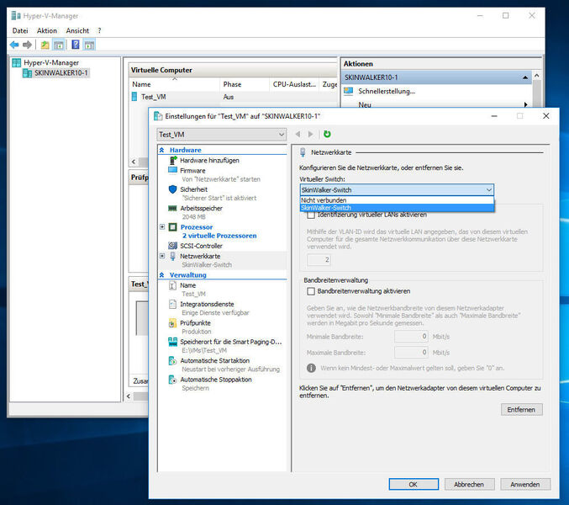
Task: Select Hardware hinzufügen in the hardware tree
Action: point(209,160)
